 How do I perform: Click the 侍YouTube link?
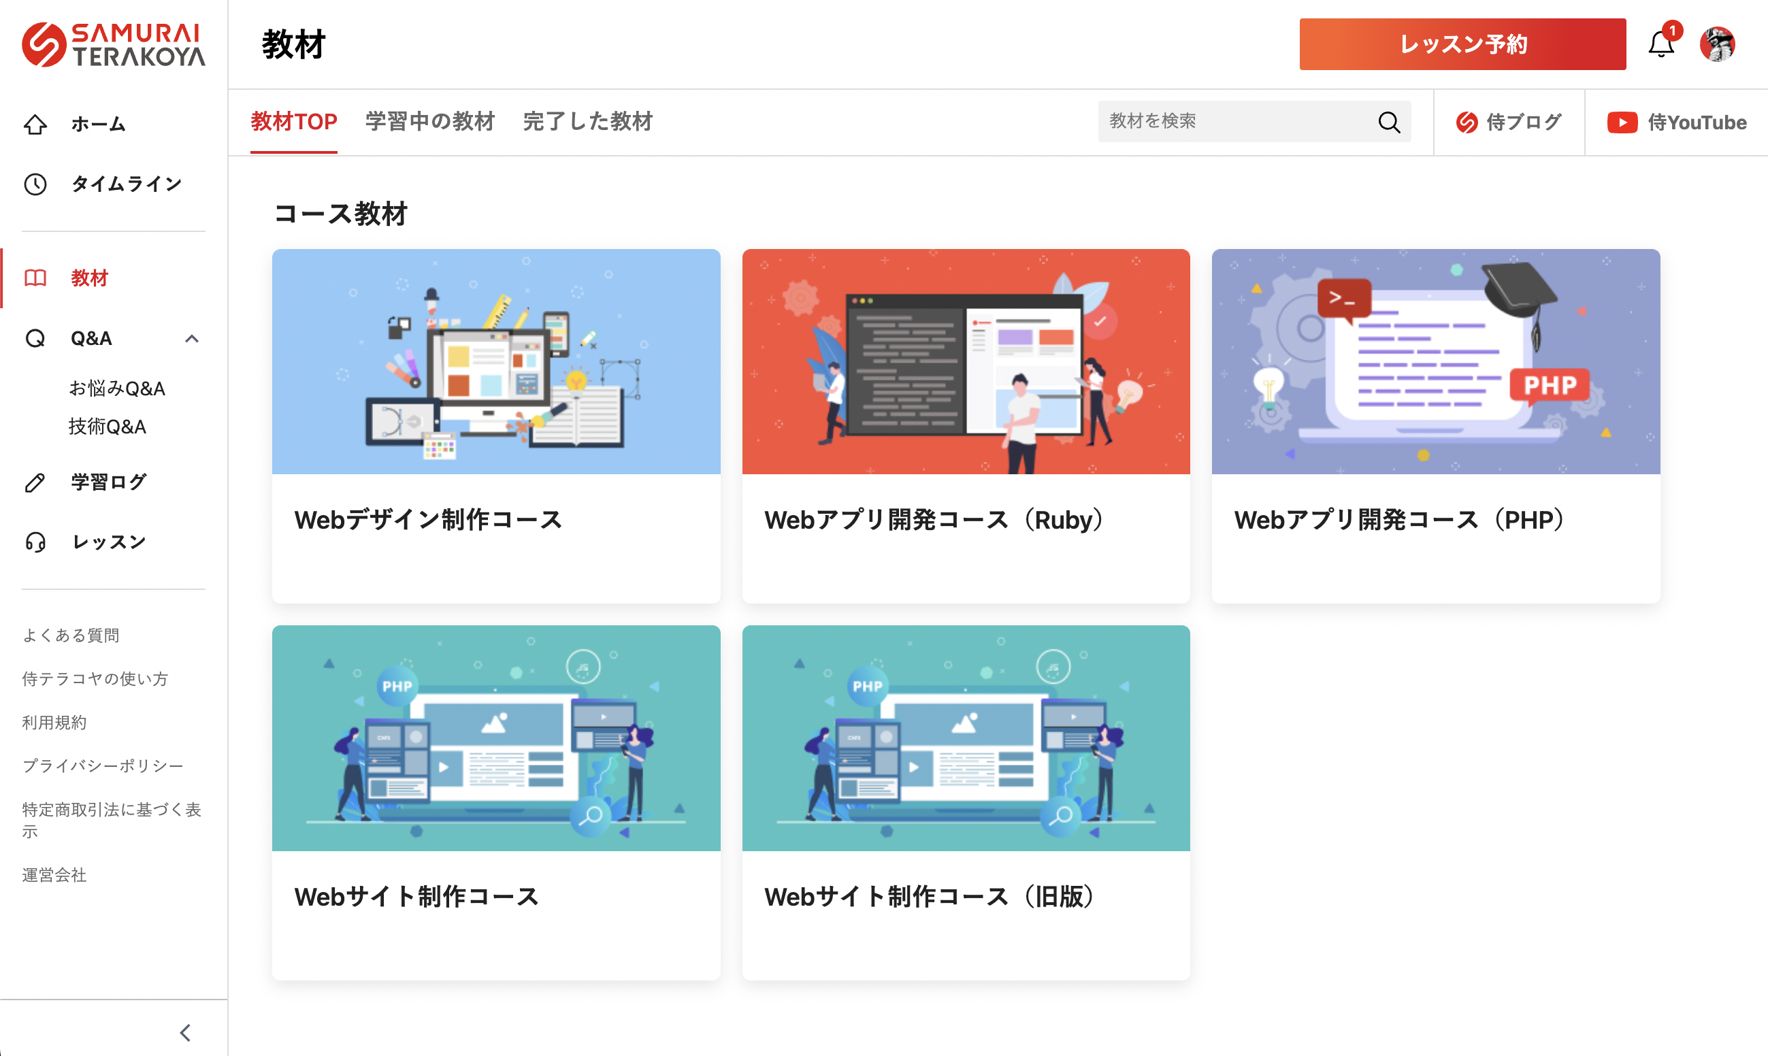[x=1676, y=122]
